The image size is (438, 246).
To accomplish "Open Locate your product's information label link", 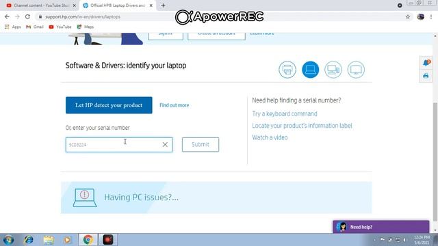I will click(302, 126).
